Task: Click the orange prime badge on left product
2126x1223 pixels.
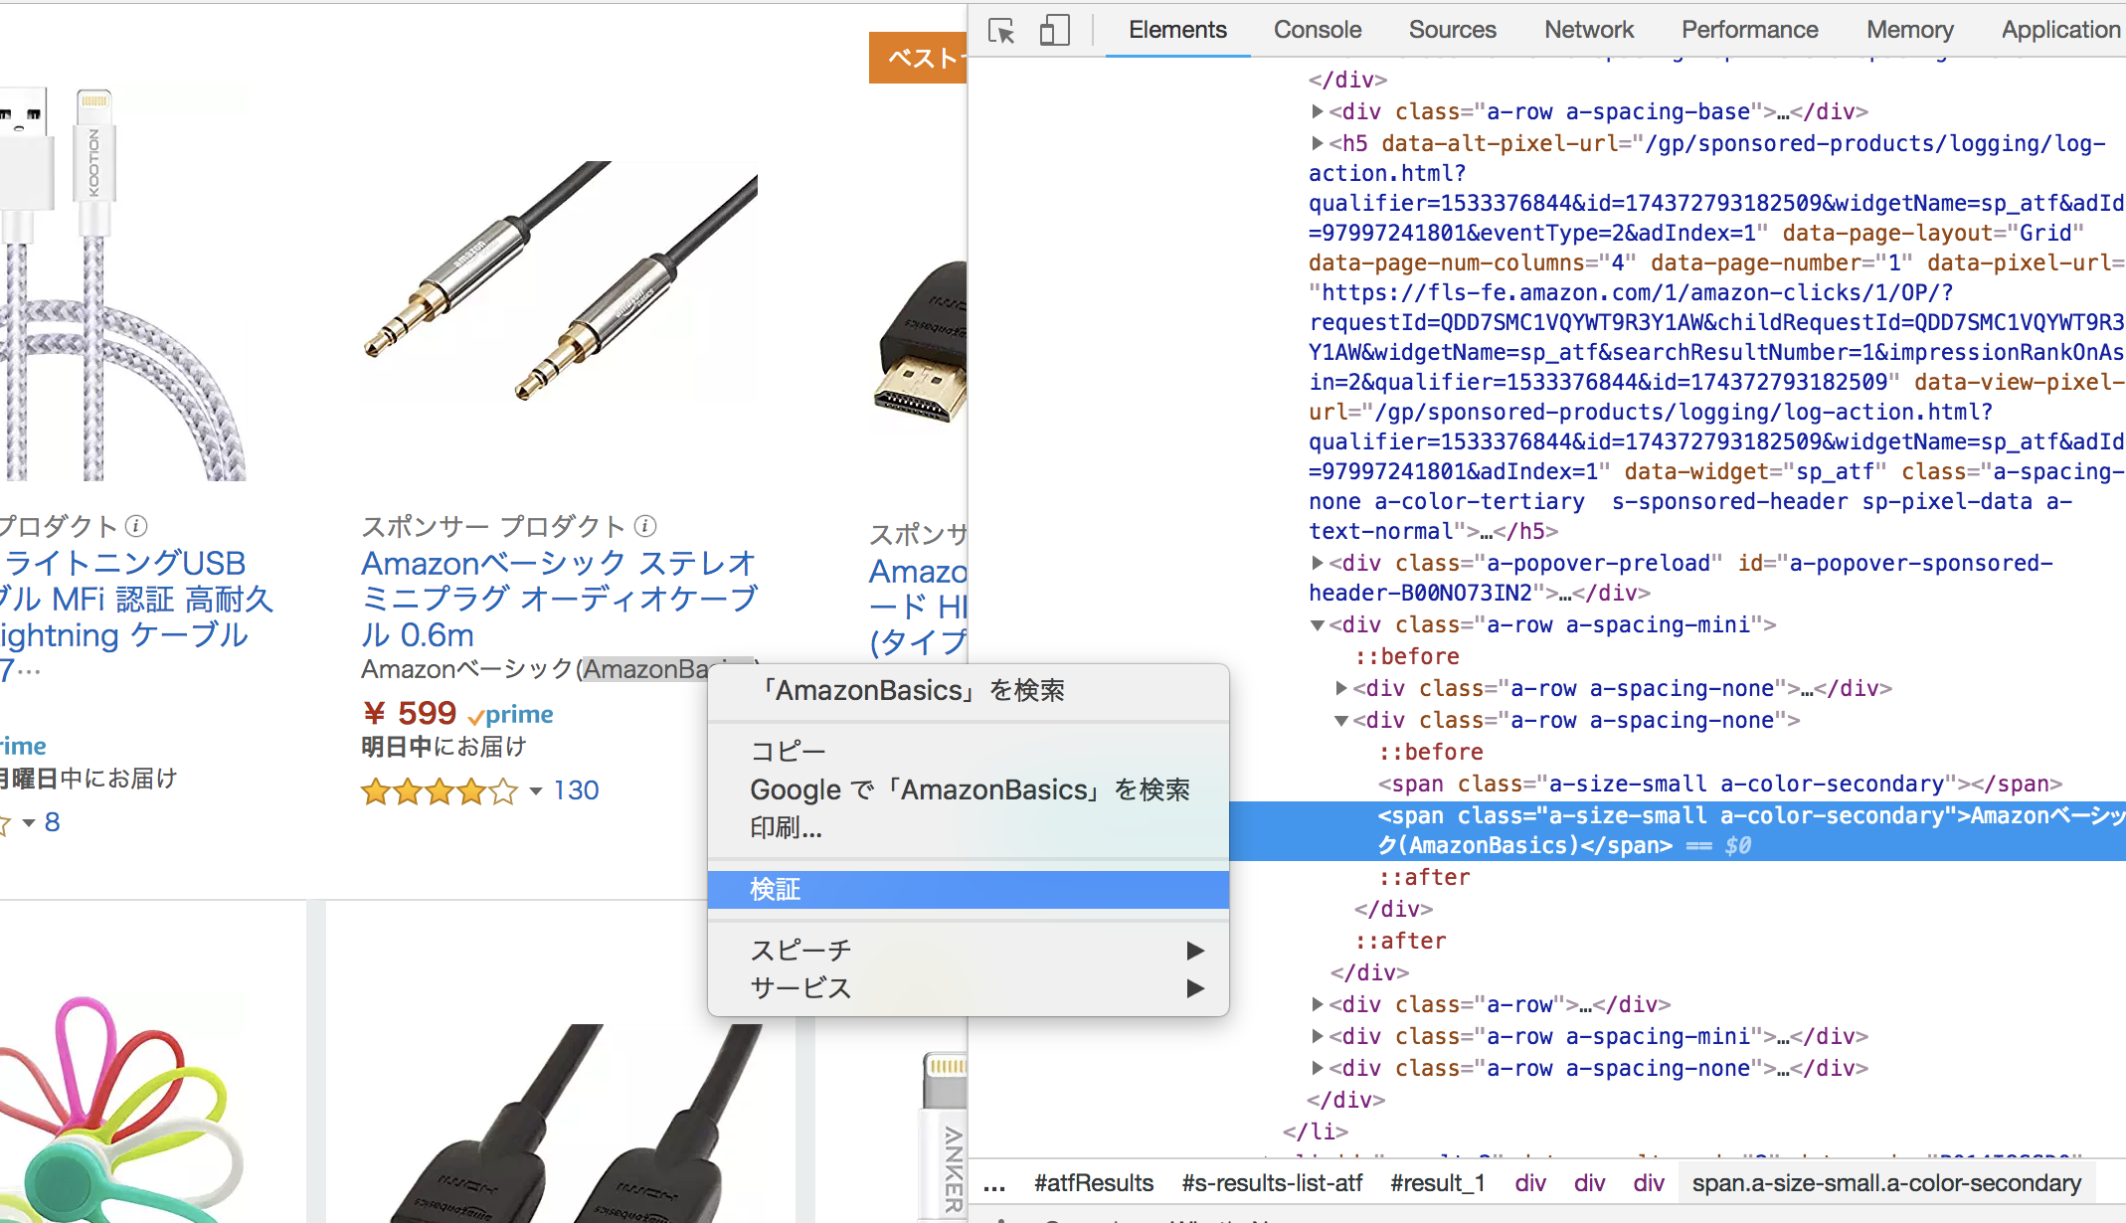Action: coord(21,745)
